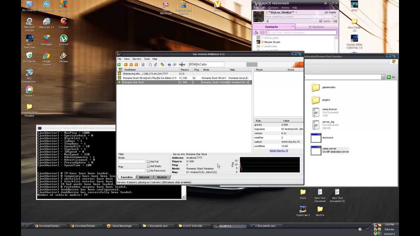Open the View menu in SA-MP
The height and width of the screenshot is (236, 420).
click(x=127, y=59)
